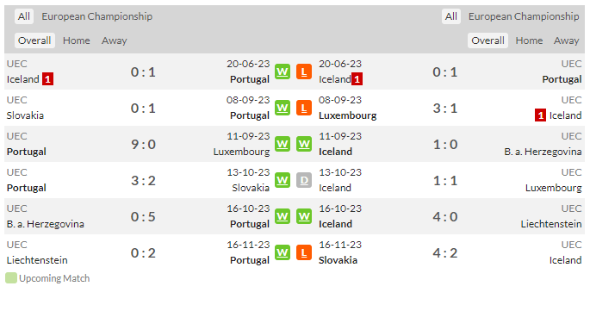Screen dimensions: 590x311
Task: Click the red card badge beside Iceland under Luxembourg match
Action: (x=540, y=115)
